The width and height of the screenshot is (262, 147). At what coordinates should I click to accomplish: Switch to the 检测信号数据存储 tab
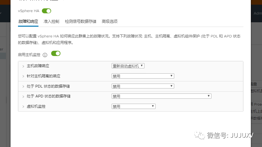pyautogui.click(x=81, y=22)
